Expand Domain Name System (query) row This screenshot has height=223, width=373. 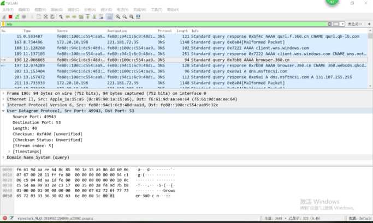[3, 157]
